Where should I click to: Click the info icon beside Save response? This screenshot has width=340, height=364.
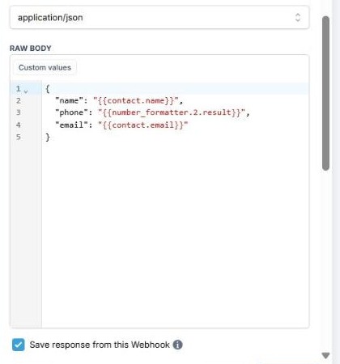pos(177,345)
